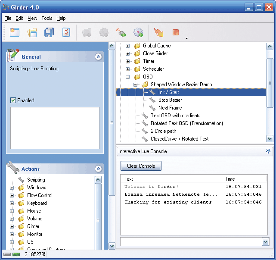Expand the Scheduler folder in tree
The height and width of the screenshot is (260, 276).
click(127, 69)
